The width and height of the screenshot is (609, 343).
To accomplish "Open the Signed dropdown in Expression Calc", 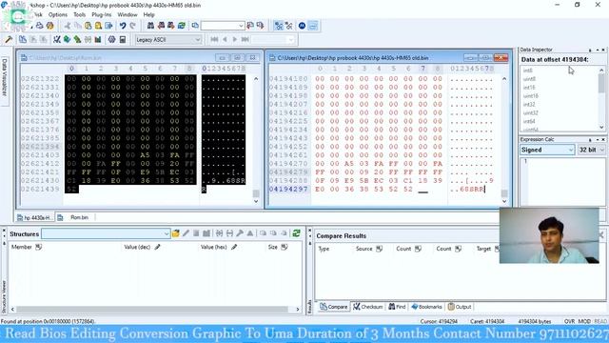I will tap(547, 150).
